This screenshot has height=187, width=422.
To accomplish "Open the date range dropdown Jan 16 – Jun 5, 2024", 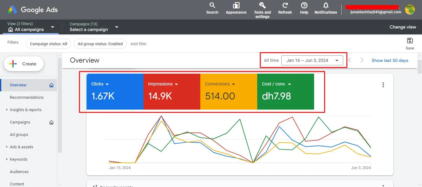I will point(312,60).
